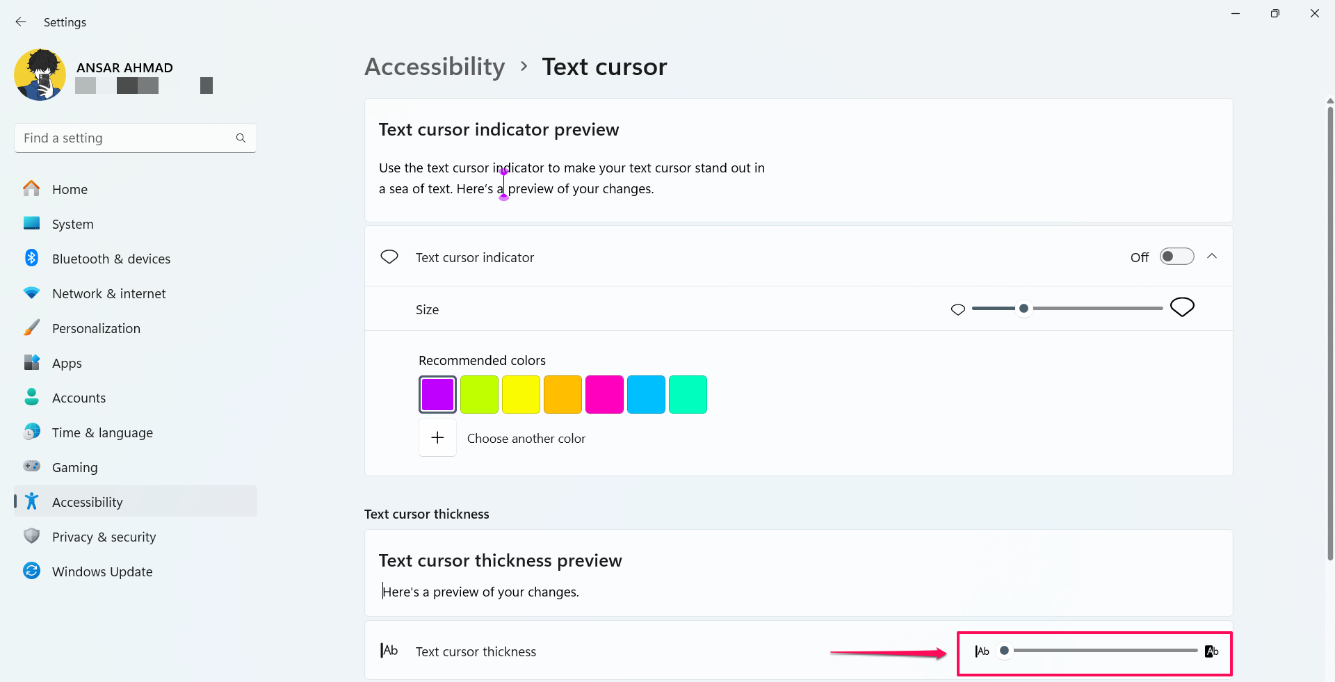
Task: Select the blue color swatch
Action: point(646,395)
